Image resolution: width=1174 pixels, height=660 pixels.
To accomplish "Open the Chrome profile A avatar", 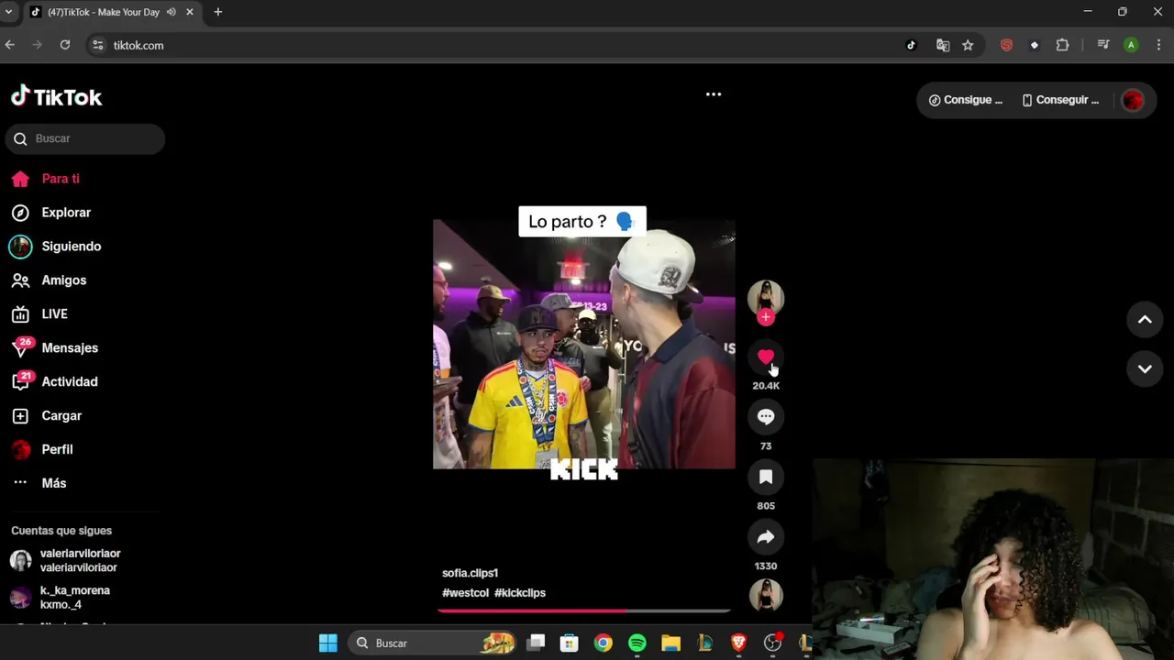I will [x=1131, y=45].
